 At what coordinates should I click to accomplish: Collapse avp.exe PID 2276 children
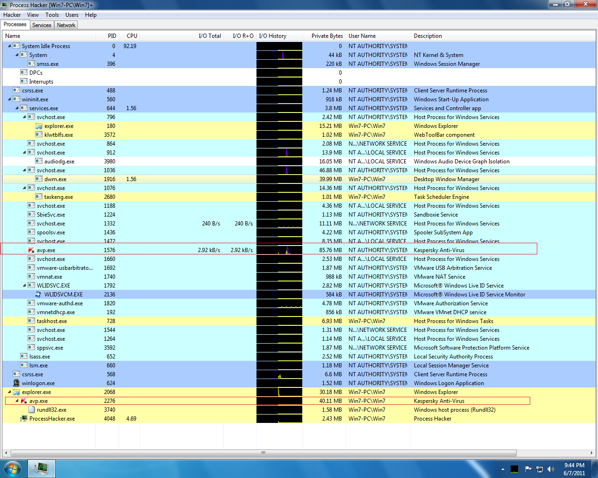(17, 401)
